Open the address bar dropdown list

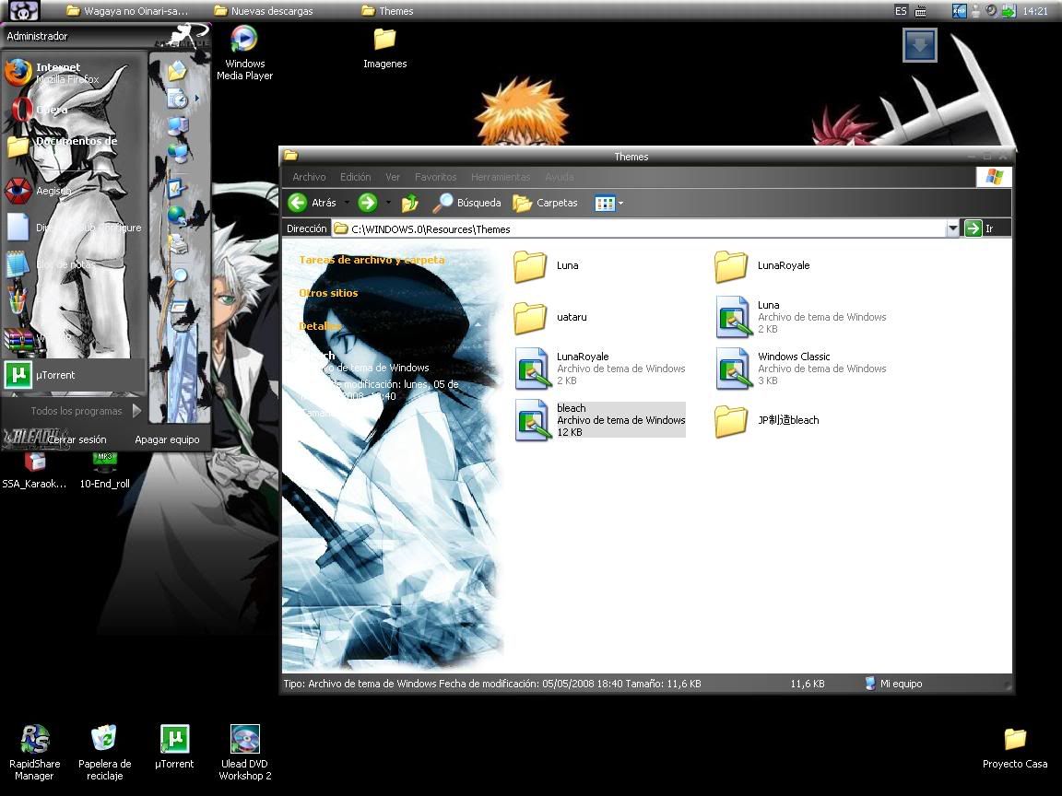tap(953, 228)
